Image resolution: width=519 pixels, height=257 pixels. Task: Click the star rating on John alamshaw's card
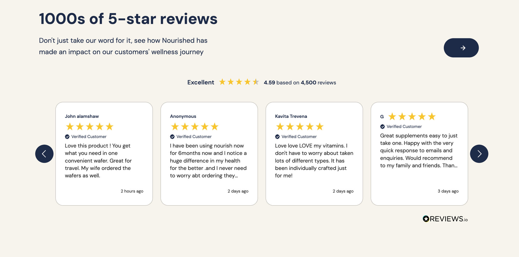click(90, 127)
